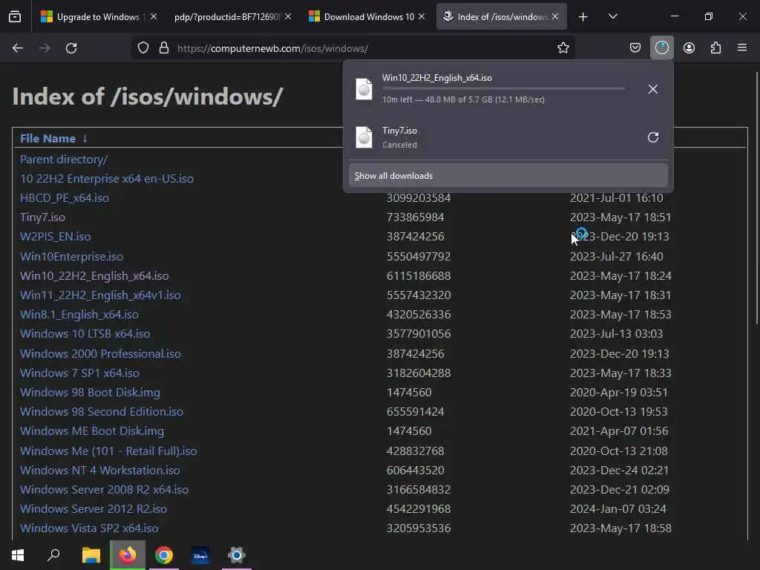Go back to the previous page
The height and width of the screenshot is (570, 760).
18,48
